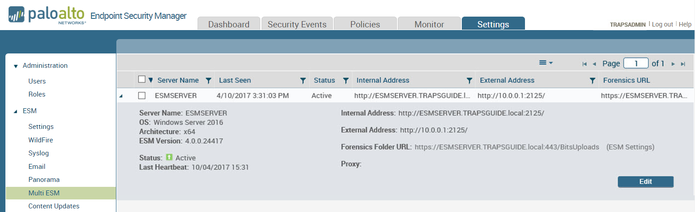Filter the Last Seen column
This screenshot has width=695, height=212.
pos(303,80)
